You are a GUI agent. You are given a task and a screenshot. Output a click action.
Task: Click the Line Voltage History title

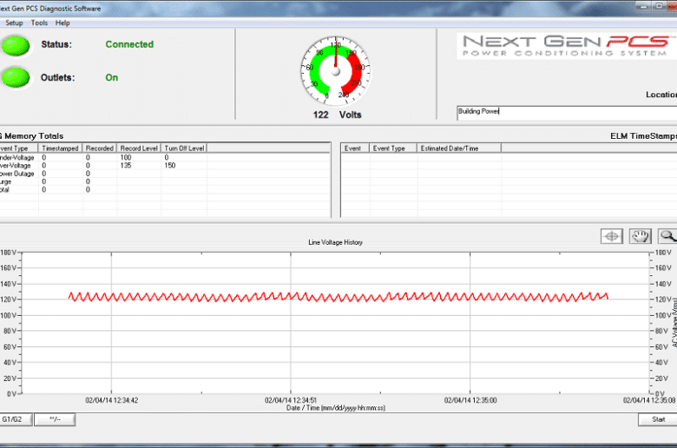[336, 242]
